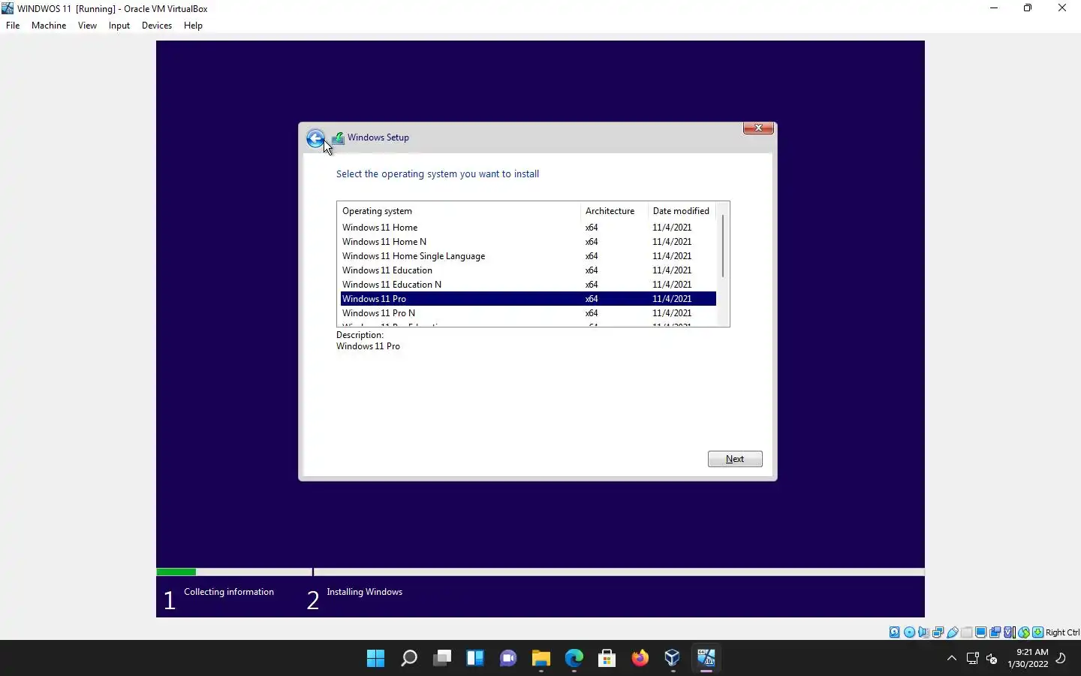
Task: Click the display settings indicator icon
Action: [x=981, y=632]
